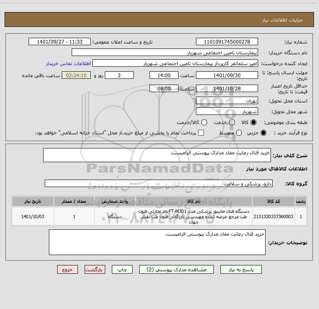This screenshot has height=309, width=319.
Task: Click the request creator field امیر سلمانفر
Action: click(x=175, y=63)
